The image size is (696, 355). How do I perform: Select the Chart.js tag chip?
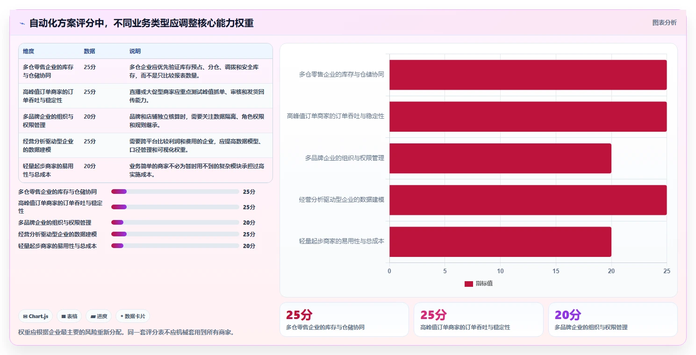point(36,316)
